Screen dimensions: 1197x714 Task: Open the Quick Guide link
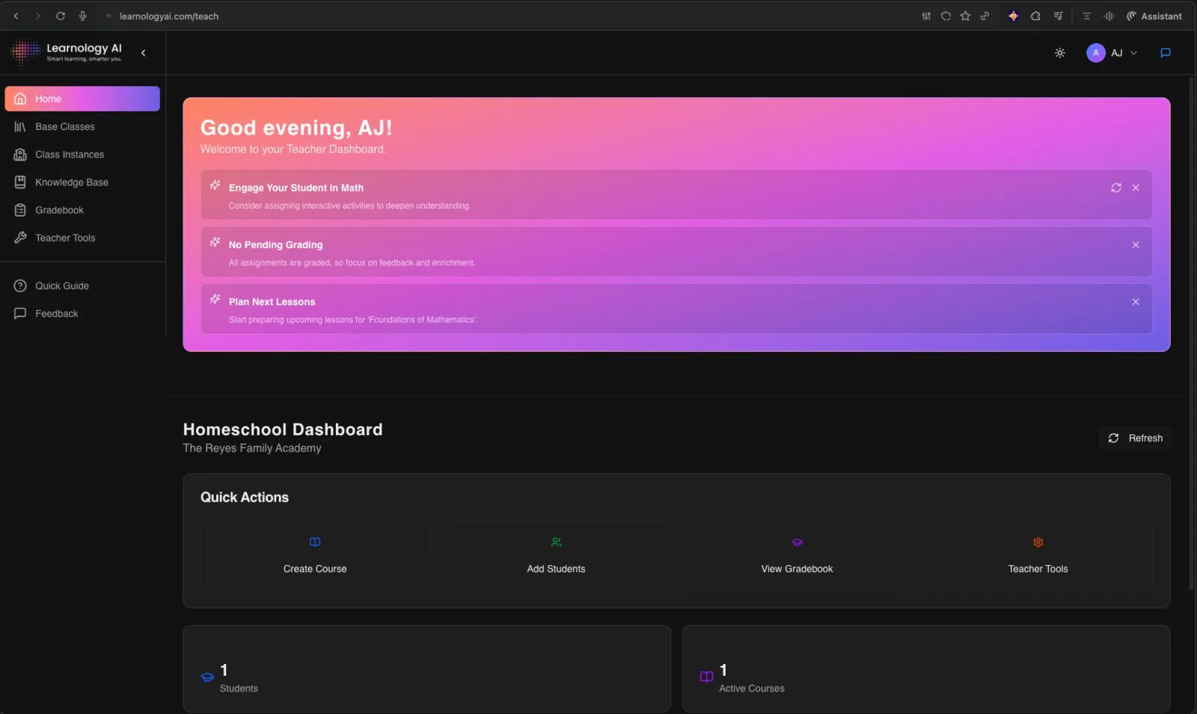(x=82, y=286)
